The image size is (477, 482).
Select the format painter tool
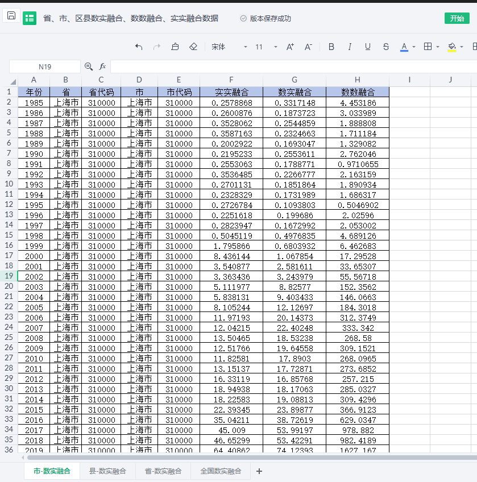click(x=175, y=47)
